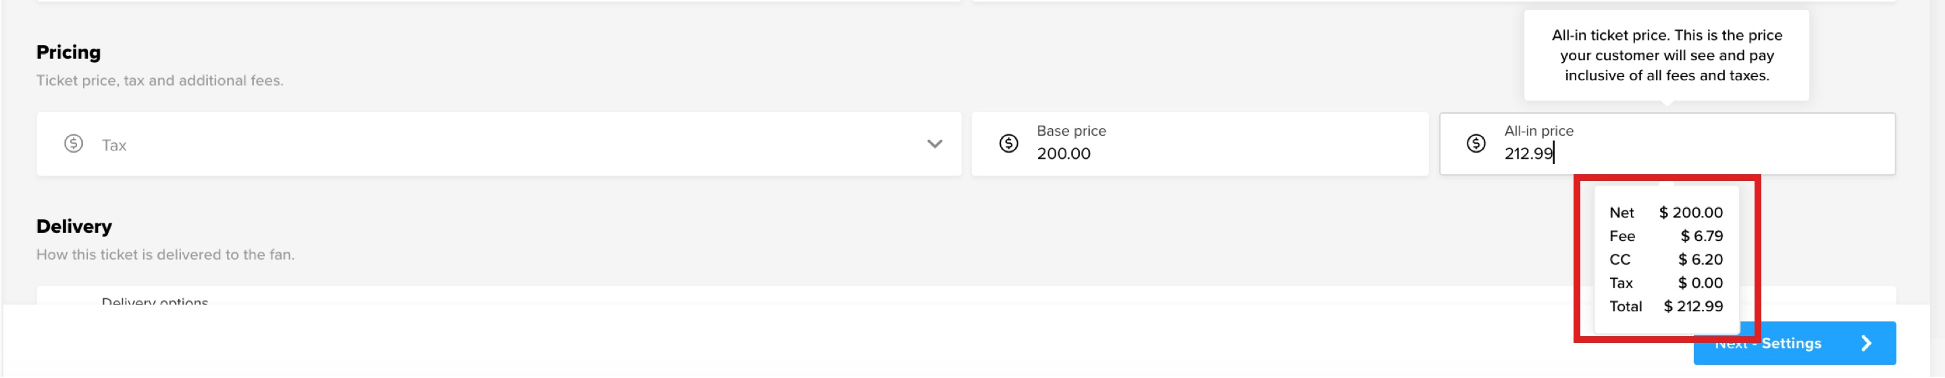Open the Tax selection combo box

click(498, 144)
